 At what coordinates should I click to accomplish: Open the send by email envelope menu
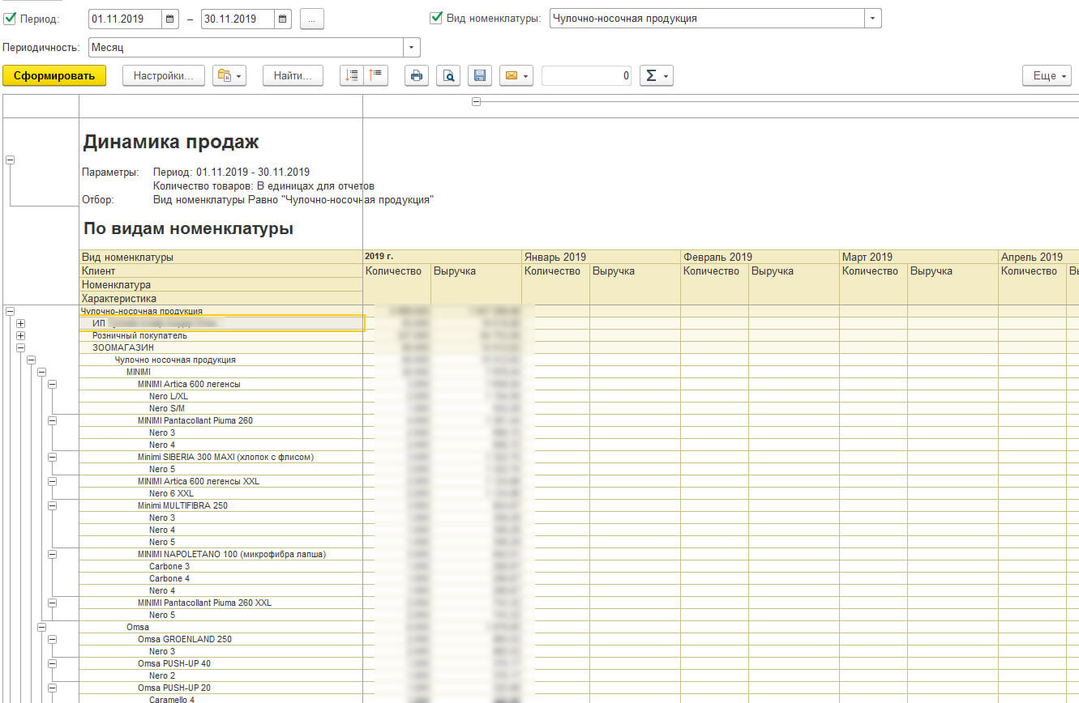[x=516, y=76]
